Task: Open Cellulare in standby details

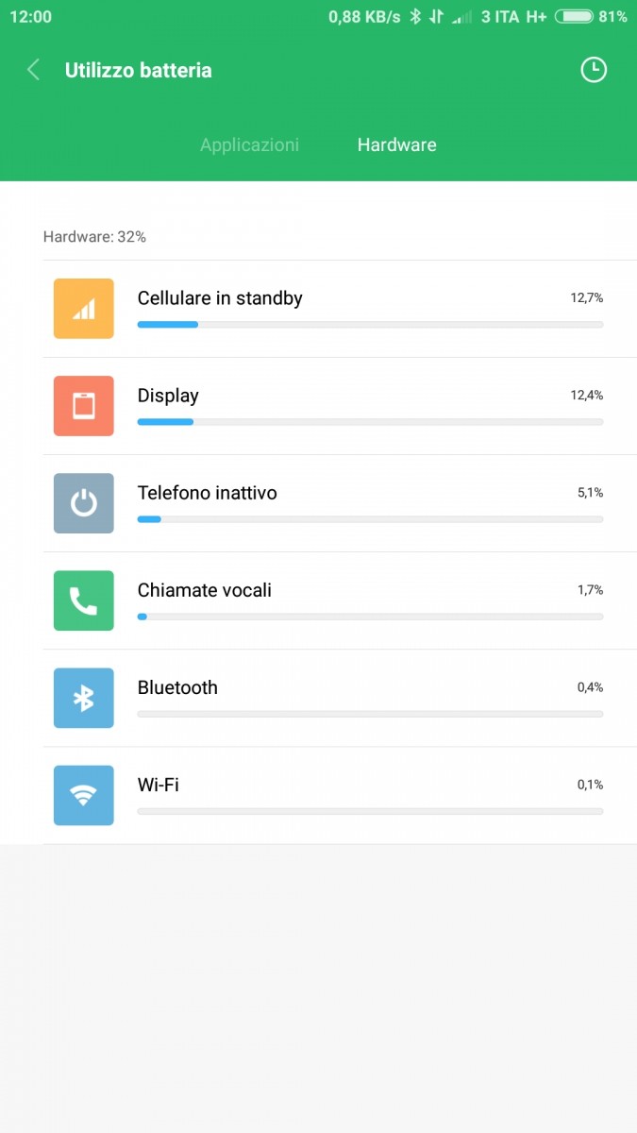Action: pyautogui.click(x=340, y=309)
